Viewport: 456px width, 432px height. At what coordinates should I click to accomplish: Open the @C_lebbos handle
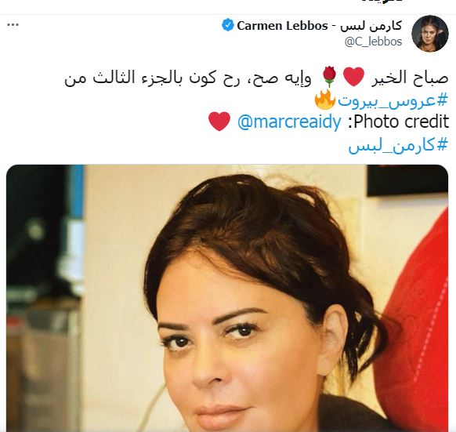pyautogui.click(x=374, y=42)
